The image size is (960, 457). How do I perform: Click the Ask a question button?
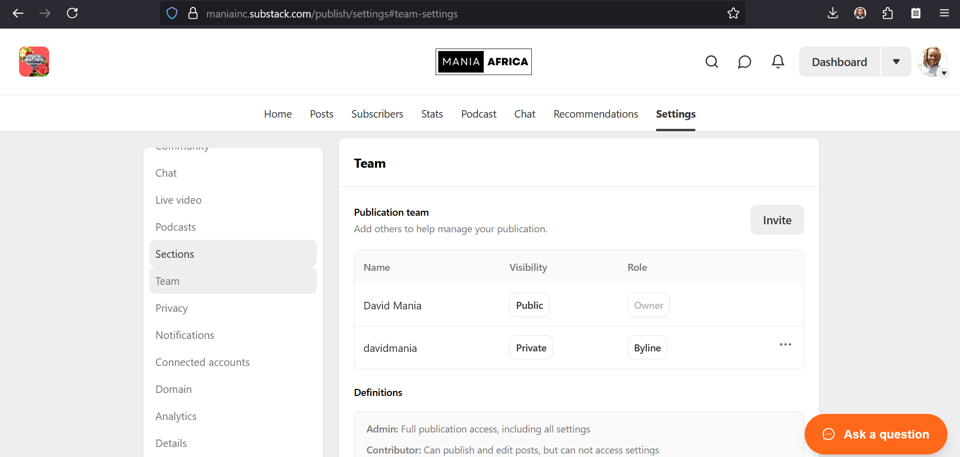(x=876, y=434)
